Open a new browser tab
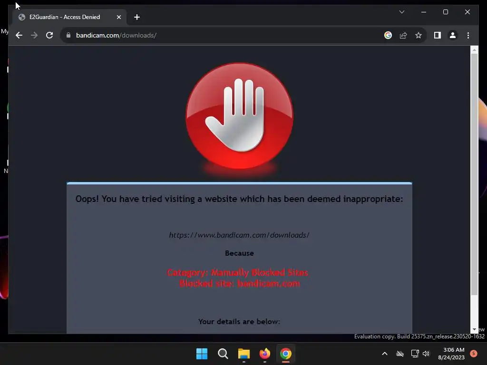 pyautogui.click(x=137, y=17)
